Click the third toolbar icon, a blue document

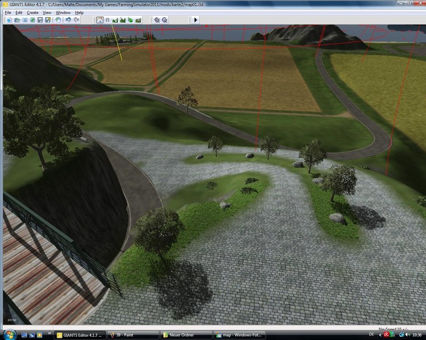tap(25, 20)
